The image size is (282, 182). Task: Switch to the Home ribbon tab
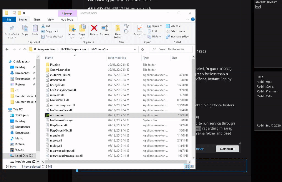23,19
